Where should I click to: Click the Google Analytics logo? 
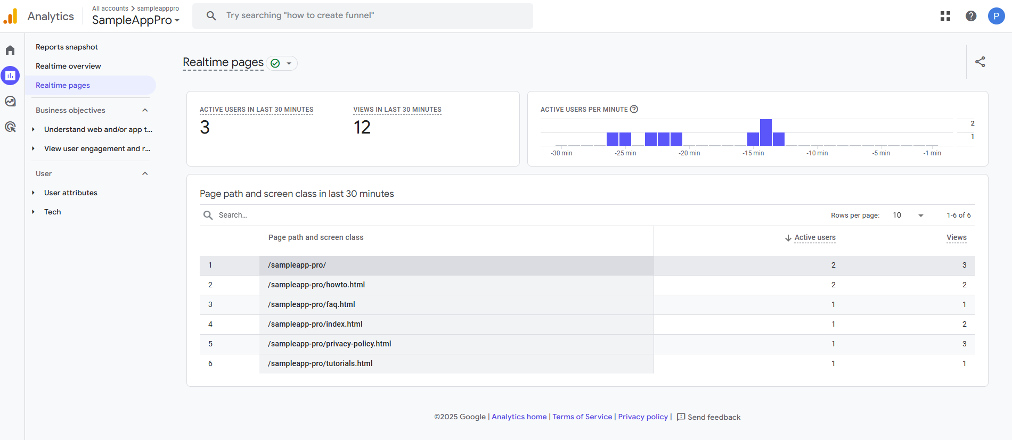click(11, 16)
